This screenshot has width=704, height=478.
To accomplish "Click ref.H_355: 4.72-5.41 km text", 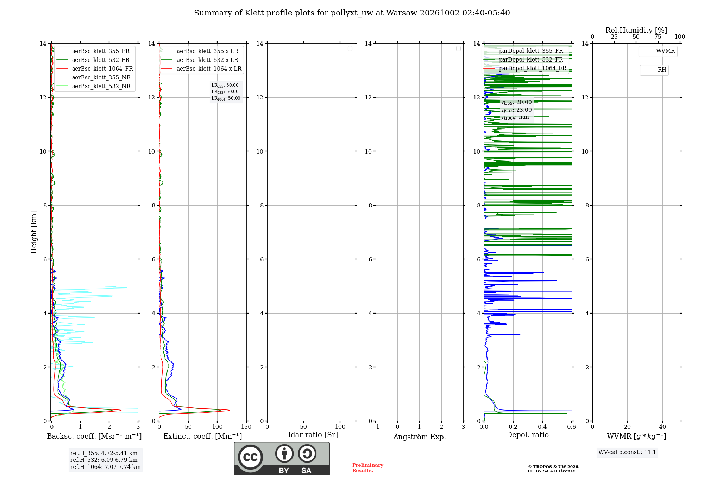I will pos(104,453).
